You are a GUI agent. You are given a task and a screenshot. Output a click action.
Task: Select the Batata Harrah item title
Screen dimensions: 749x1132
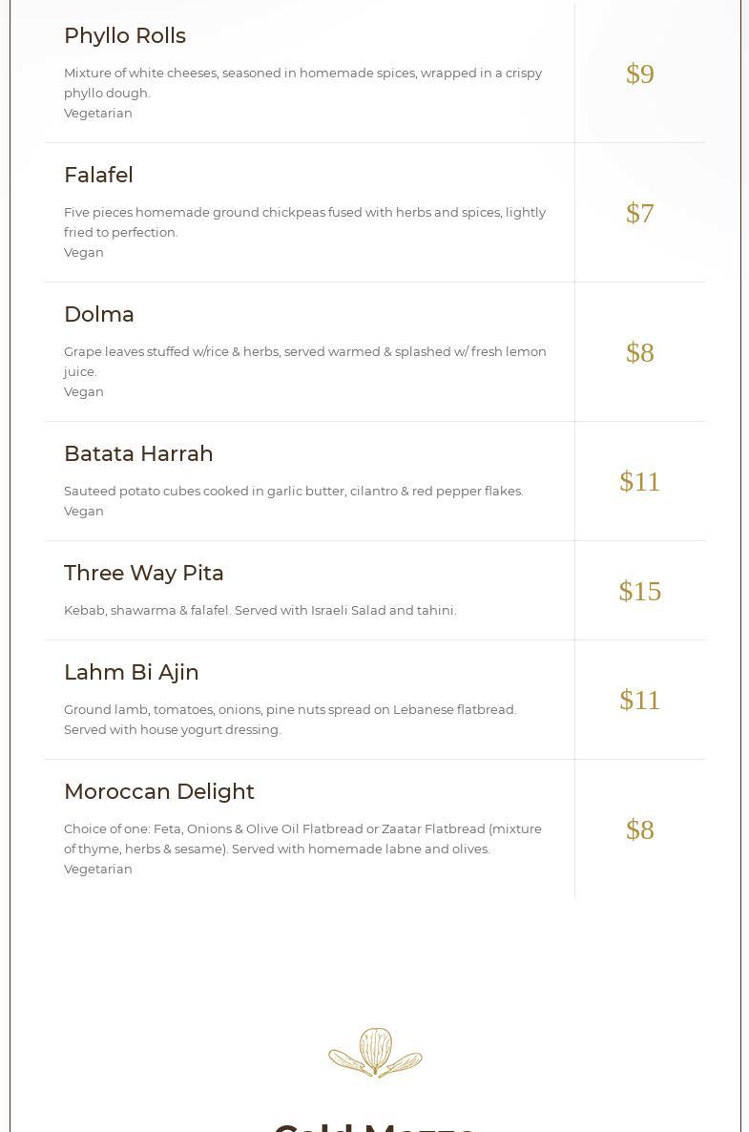[x=138, y=453]
